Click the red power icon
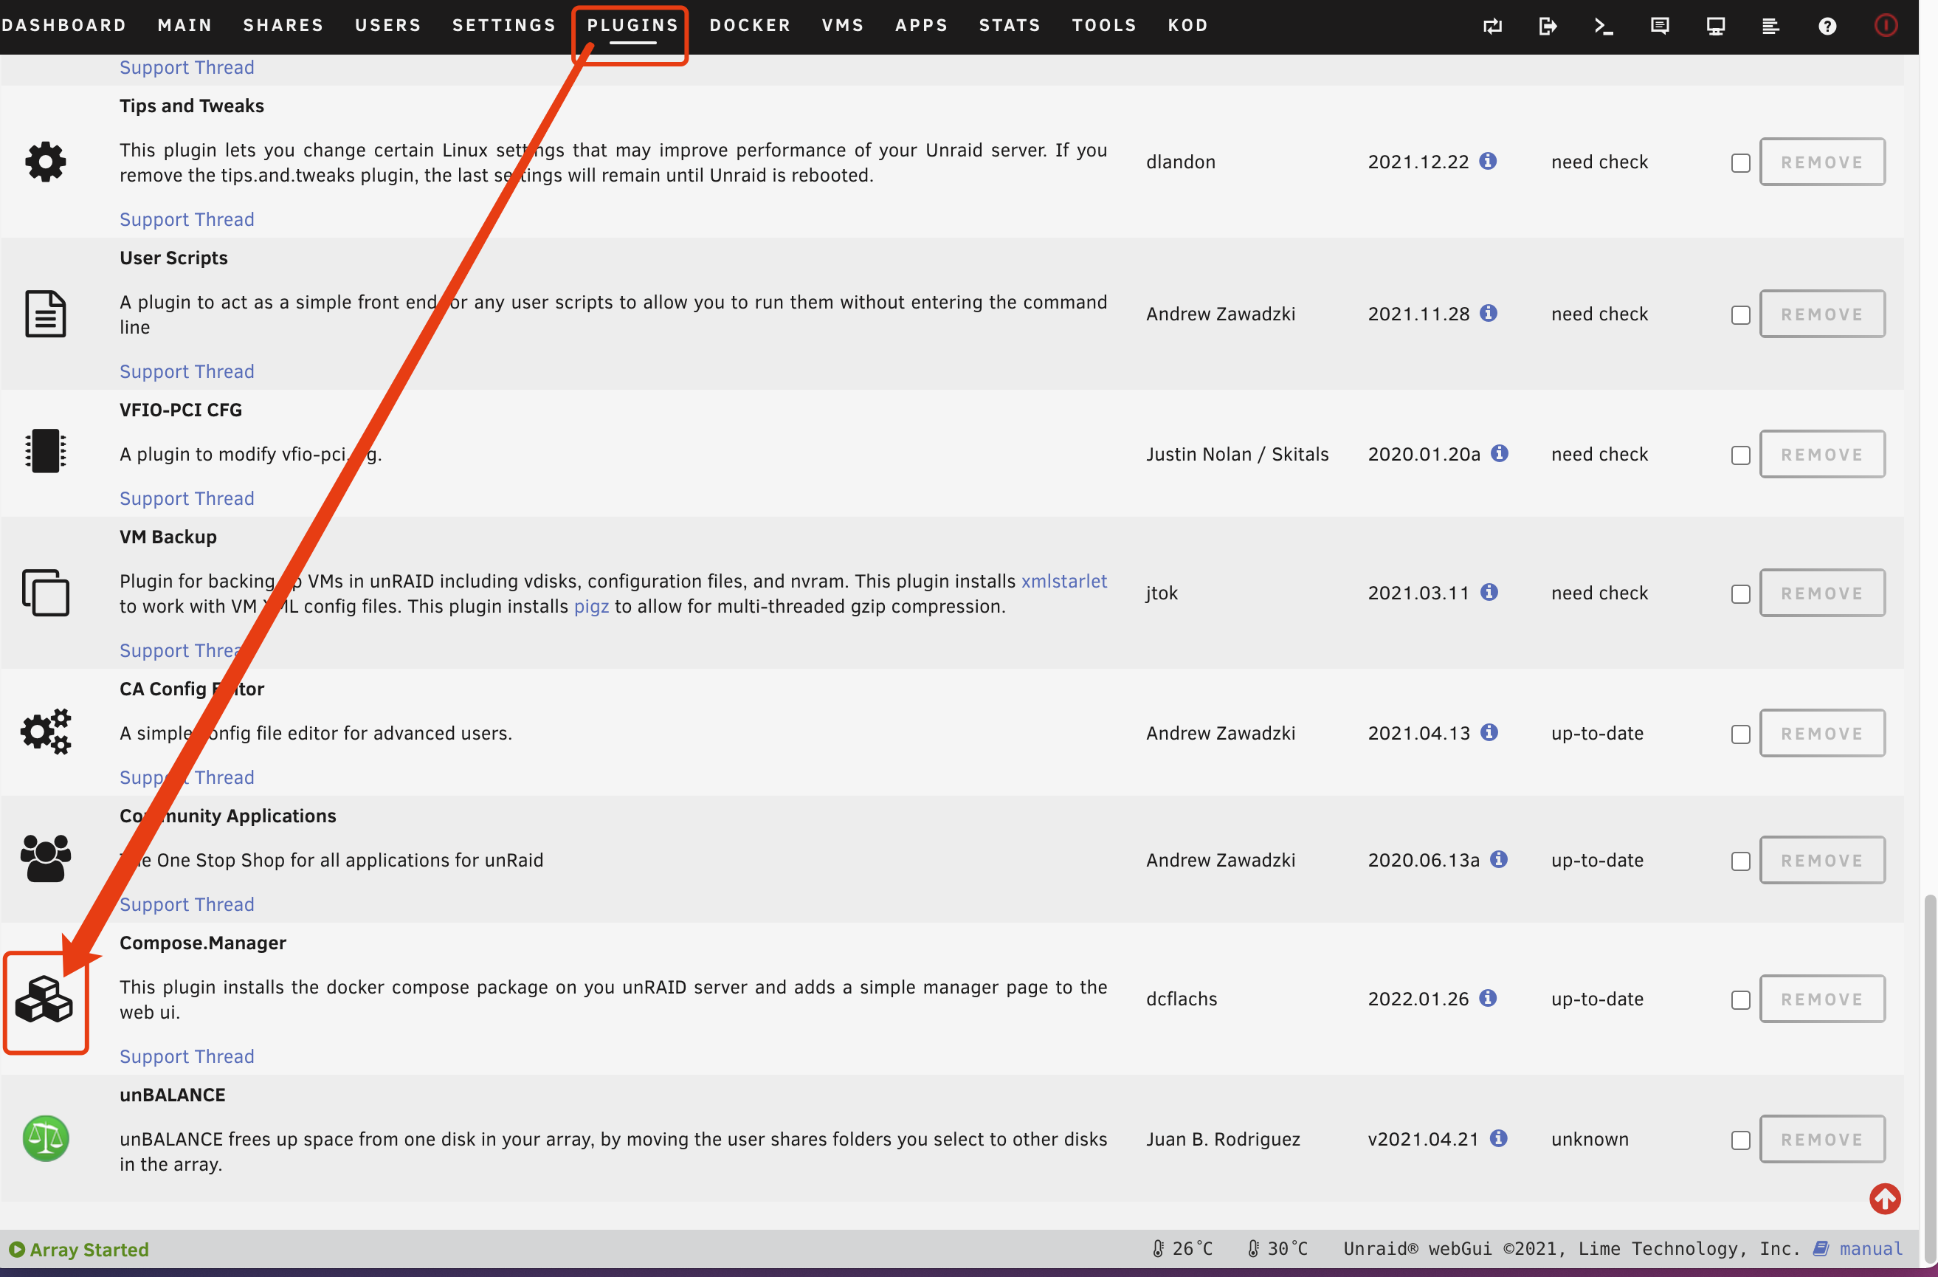The height and width of the screenshot is (1277, 1938). pos(1885,26)
